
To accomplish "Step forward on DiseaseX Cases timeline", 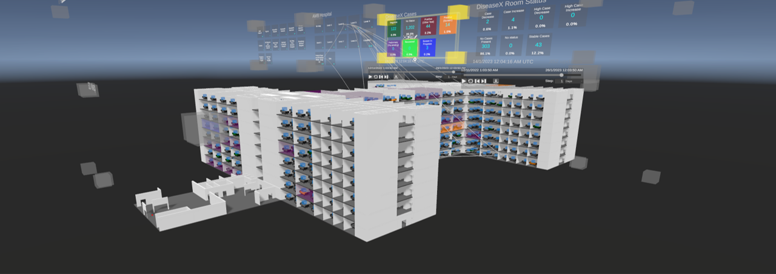I will pyautogui.click(x=386, y=77).
